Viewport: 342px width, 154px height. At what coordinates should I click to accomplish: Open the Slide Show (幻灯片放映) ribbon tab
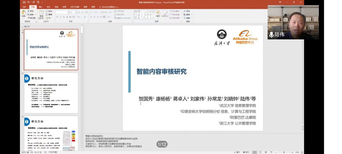pyautogui.click(x=75, y=7)
